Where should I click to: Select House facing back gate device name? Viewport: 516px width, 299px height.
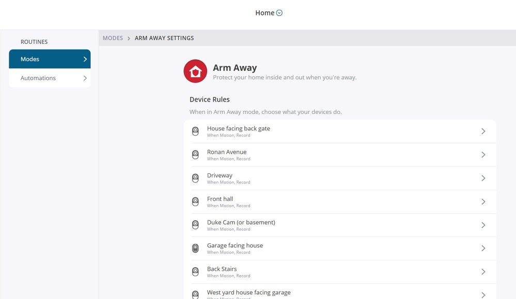pyautogui.click(x=238, y=128)
